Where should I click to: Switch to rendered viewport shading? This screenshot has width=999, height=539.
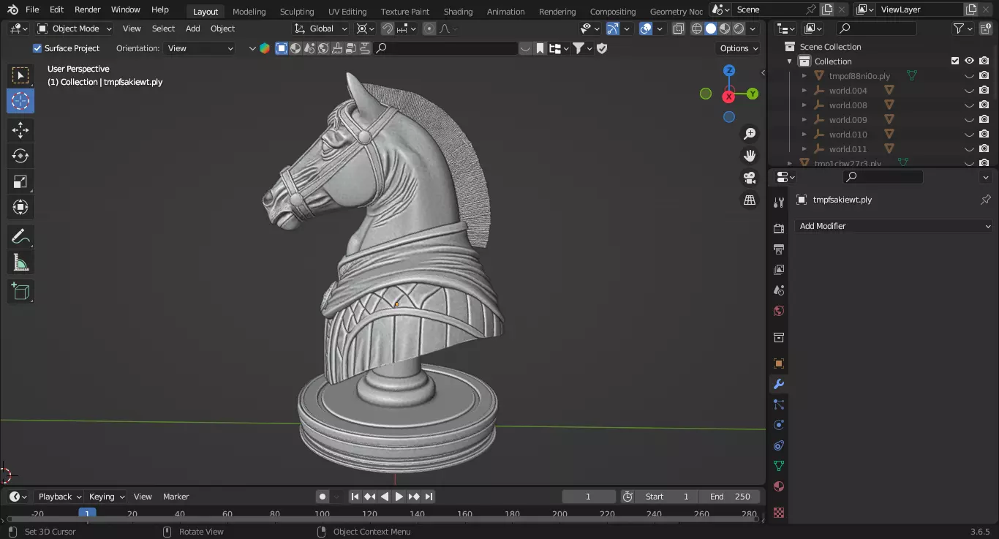click(x=739, y=29)
